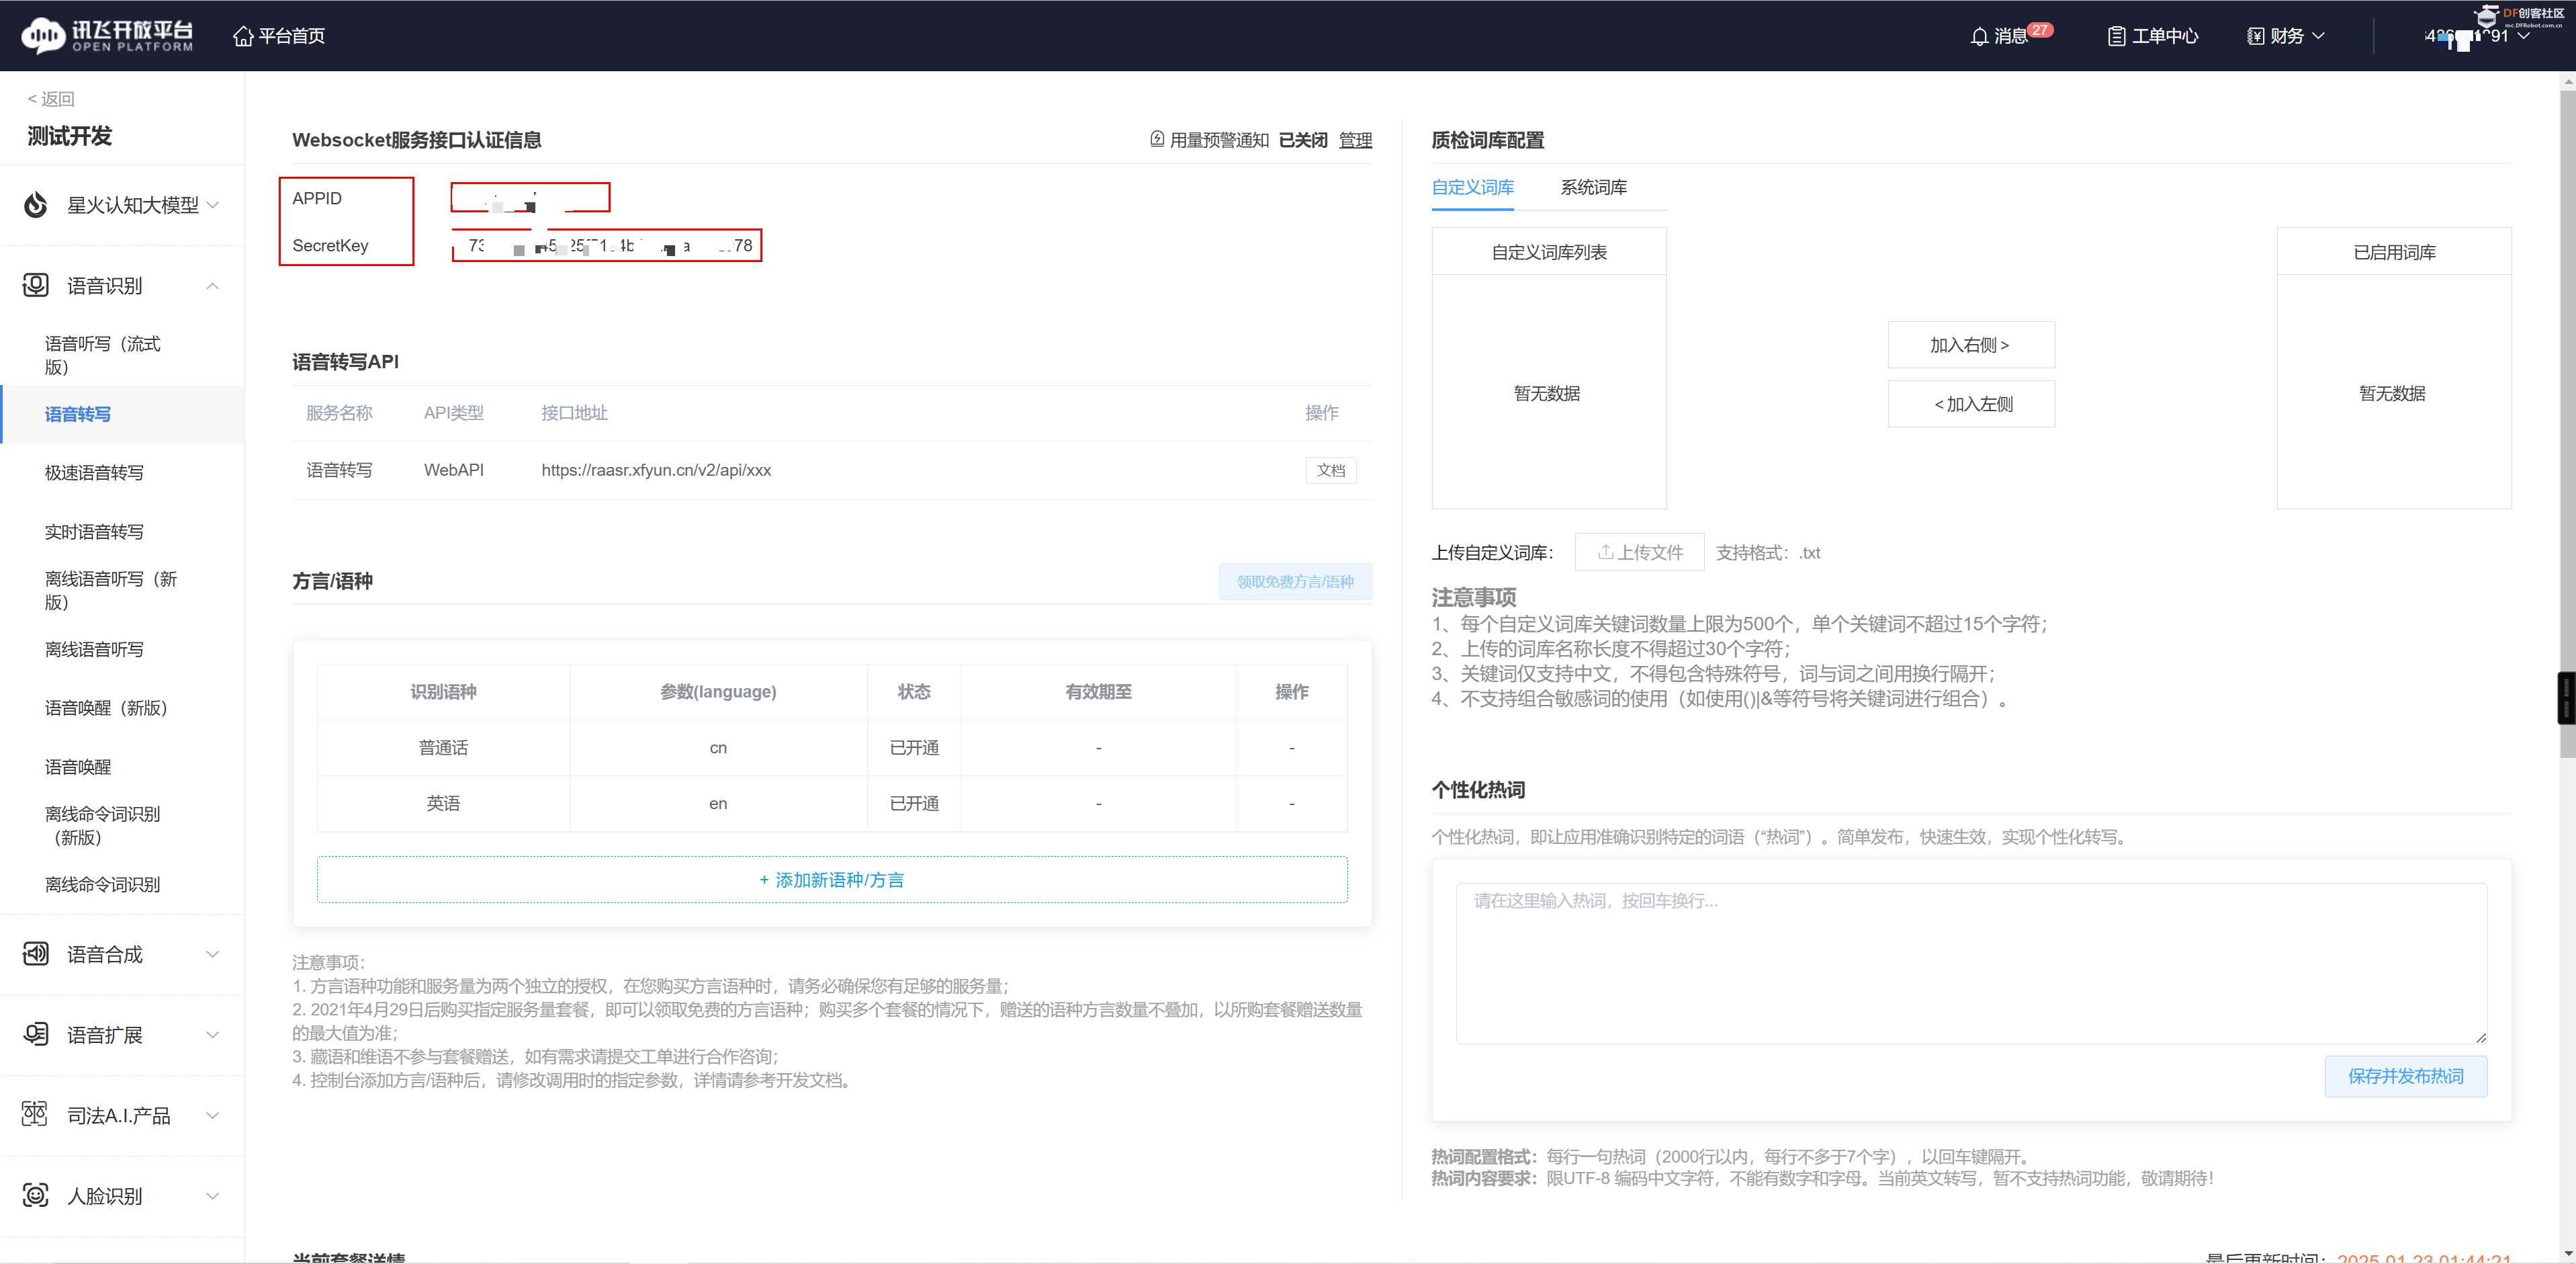Click 领取免费方言/语种 button
This screenshot has height=1264, width=2576.
coord(1294,581)
